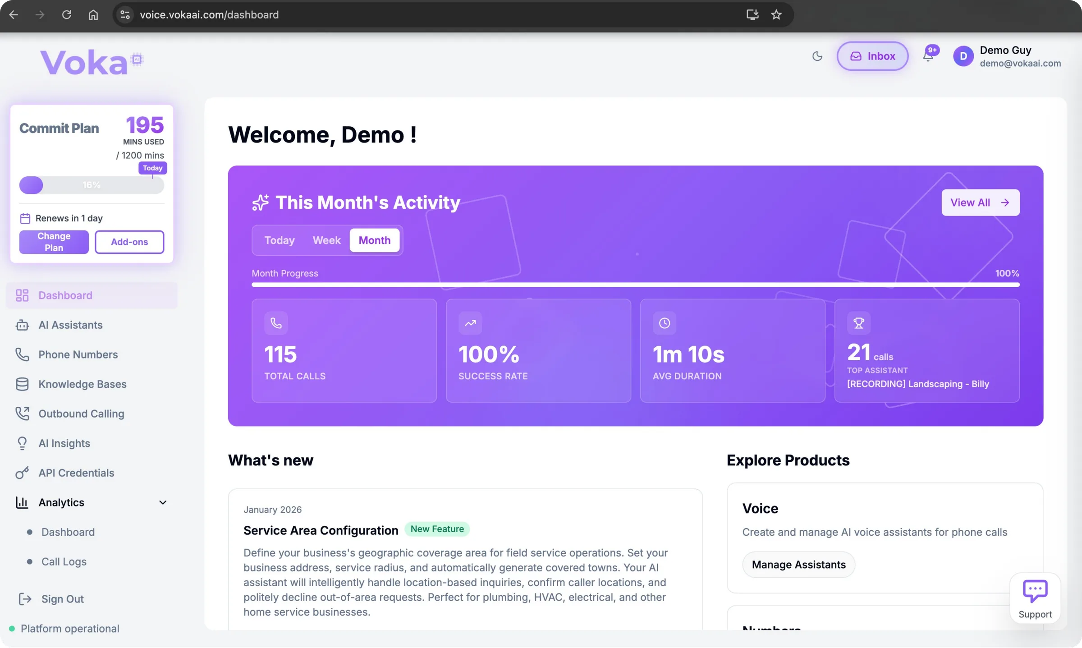Open AI Insights from the sidebar

click(x=64, y=443)
